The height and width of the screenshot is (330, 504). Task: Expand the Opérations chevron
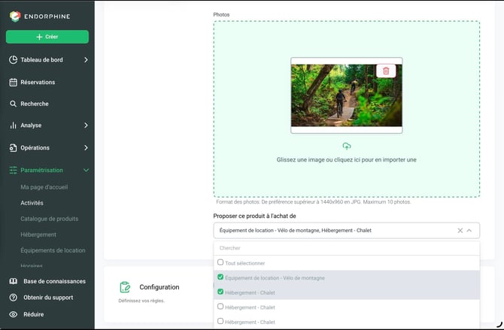86,148
